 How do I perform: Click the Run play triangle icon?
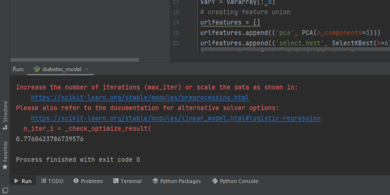click(16, 181)
